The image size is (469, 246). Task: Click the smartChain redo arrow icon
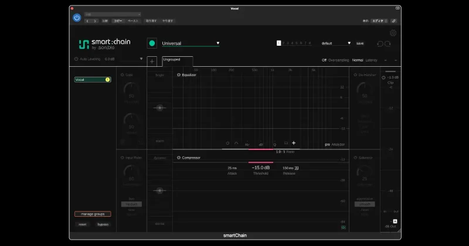pyautogui.click(x=388, y=44)
